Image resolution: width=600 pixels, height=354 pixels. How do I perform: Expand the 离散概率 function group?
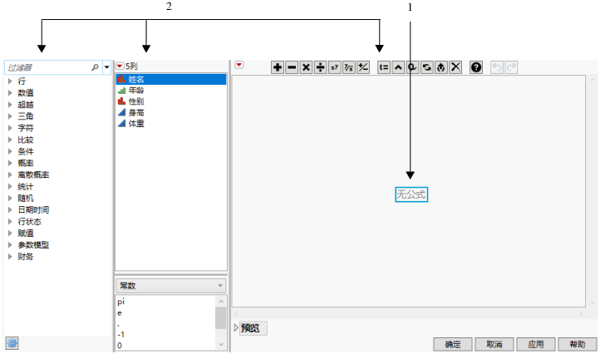coord(10,175)
